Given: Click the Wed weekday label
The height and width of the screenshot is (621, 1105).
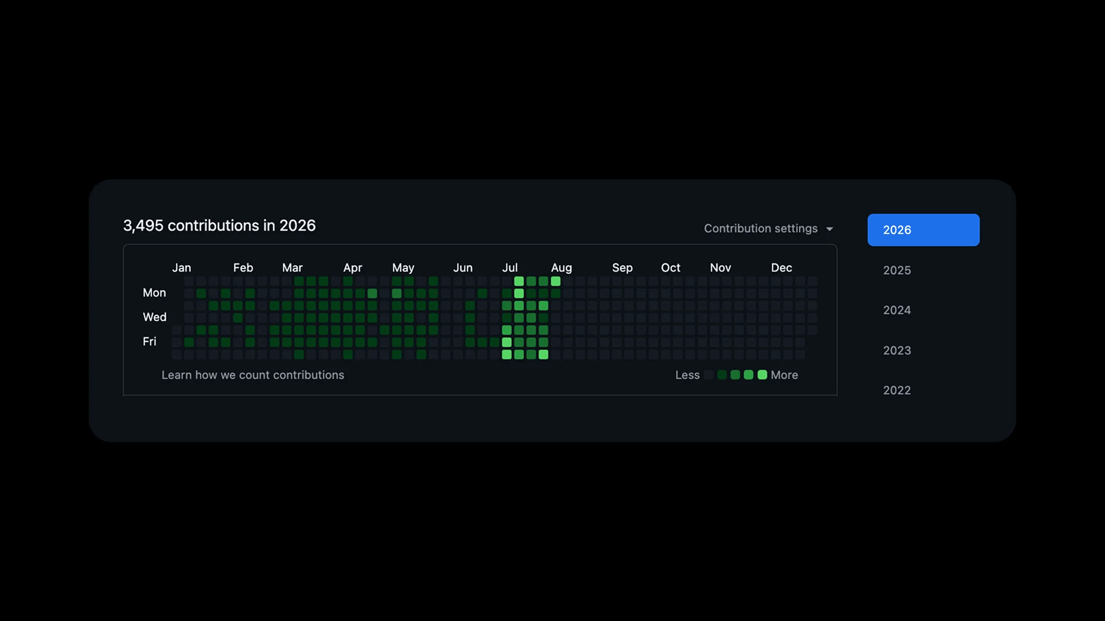Looking at the screenshot, I should [x=154, y=317].
